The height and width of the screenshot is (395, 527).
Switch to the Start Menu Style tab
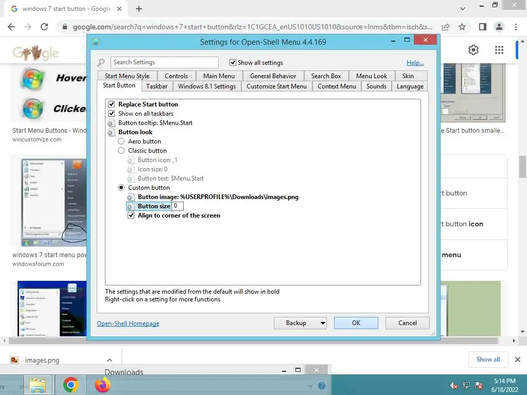click(127, 76)
